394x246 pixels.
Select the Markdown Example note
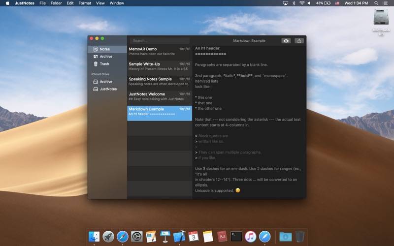(x=160, y=113)
